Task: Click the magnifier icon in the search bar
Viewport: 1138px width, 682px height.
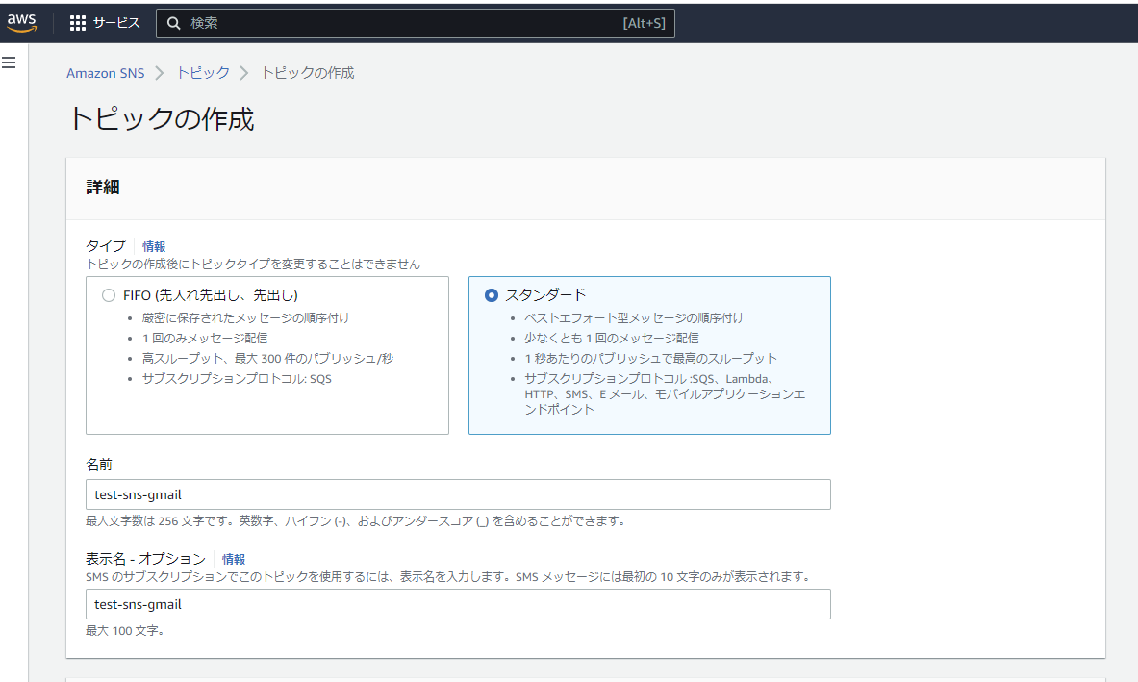Action: point(174,23)
